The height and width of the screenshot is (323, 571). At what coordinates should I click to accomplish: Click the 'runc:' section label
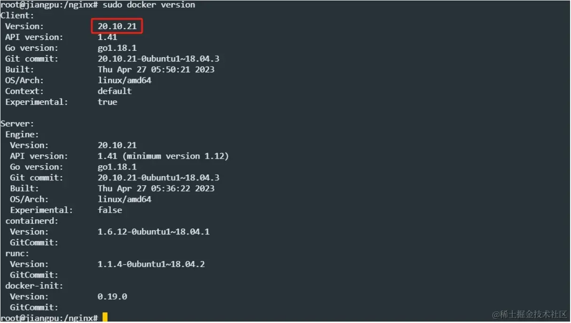tap(17, 253)
